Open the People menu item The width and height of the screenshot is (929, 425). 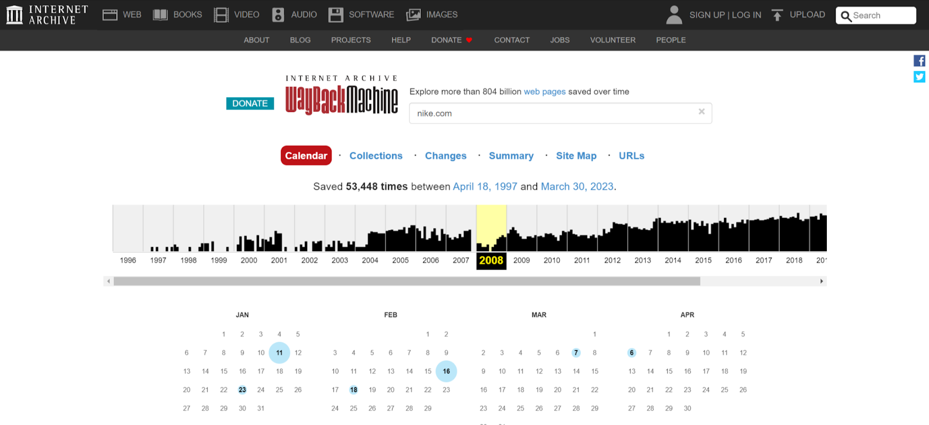click(x=671, y=40)
